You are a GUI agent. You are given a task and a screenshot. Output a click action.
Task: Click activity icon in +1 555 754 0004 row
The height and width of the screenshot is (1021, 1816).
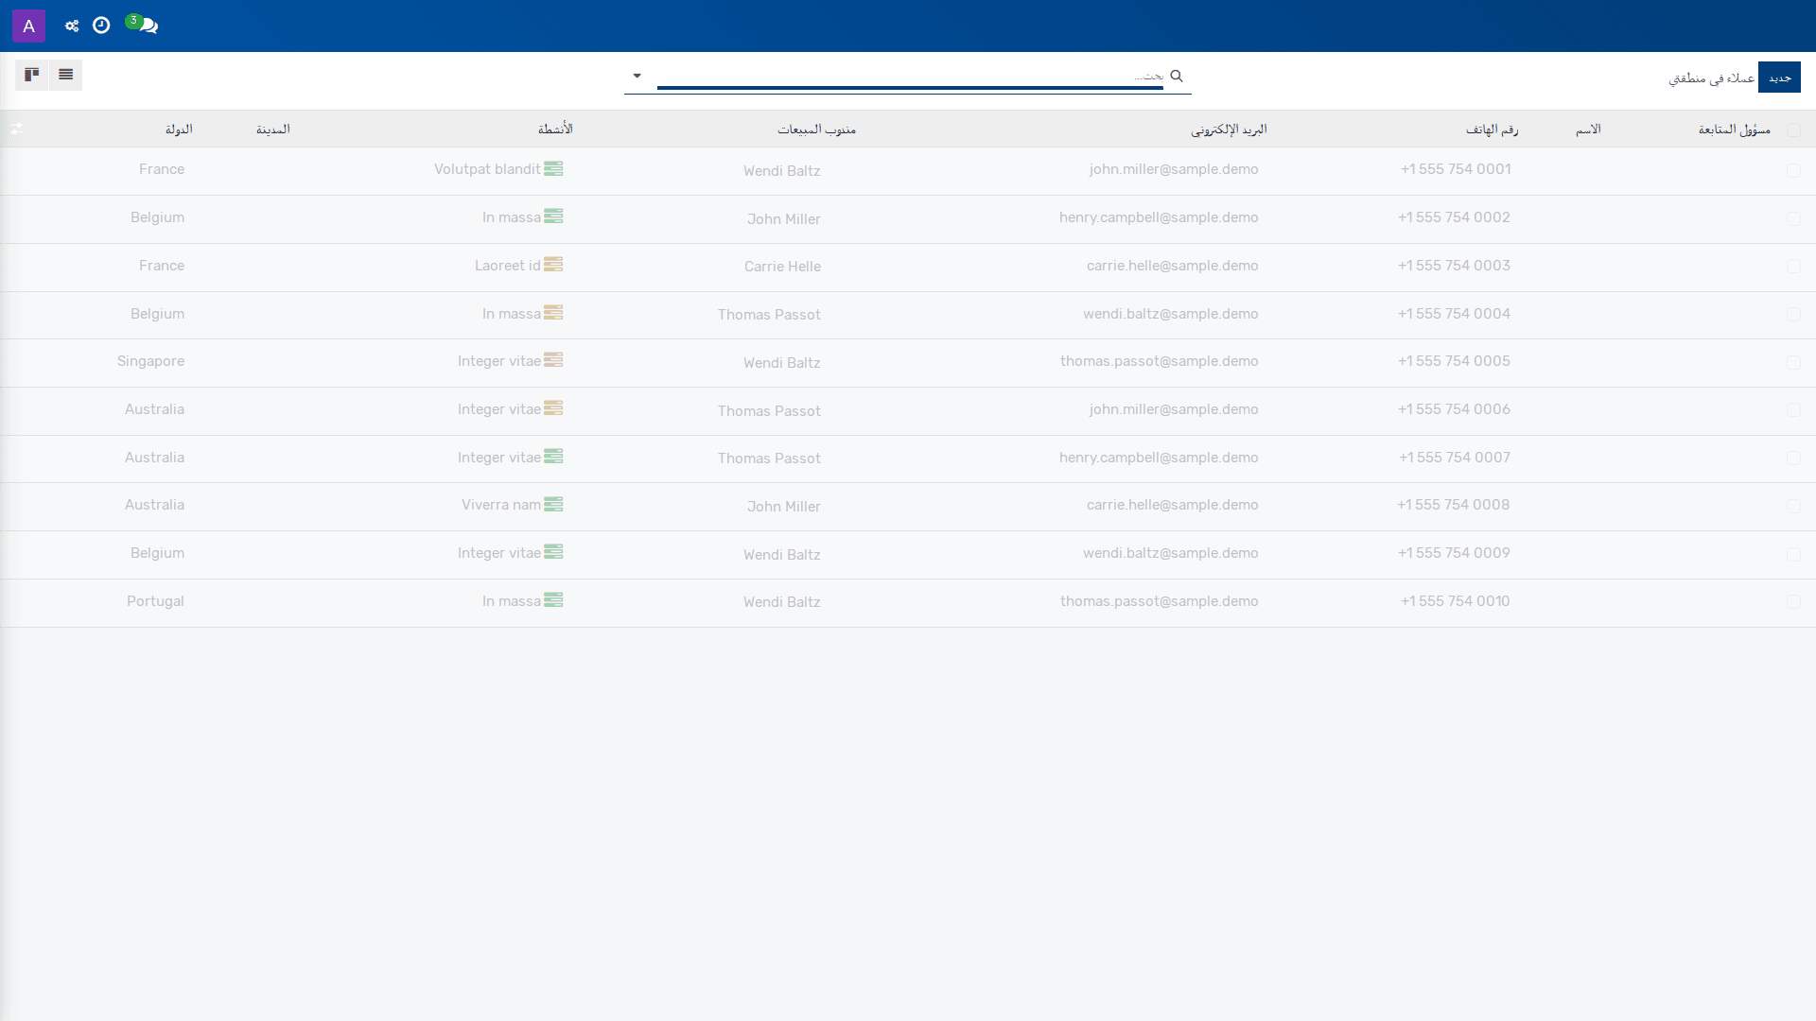553,313
